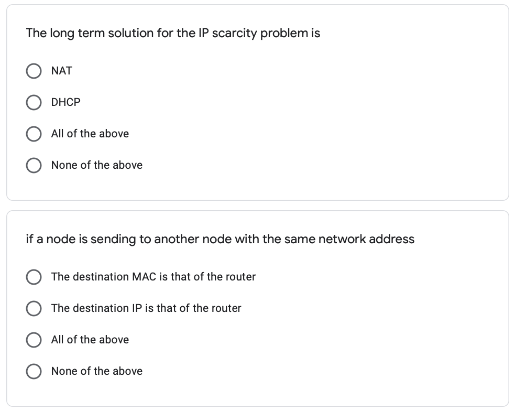This screenshot has width=526, height=411.
Task: Choose 'None of the above' for IP scarcity question
Action: pos(34,165)
